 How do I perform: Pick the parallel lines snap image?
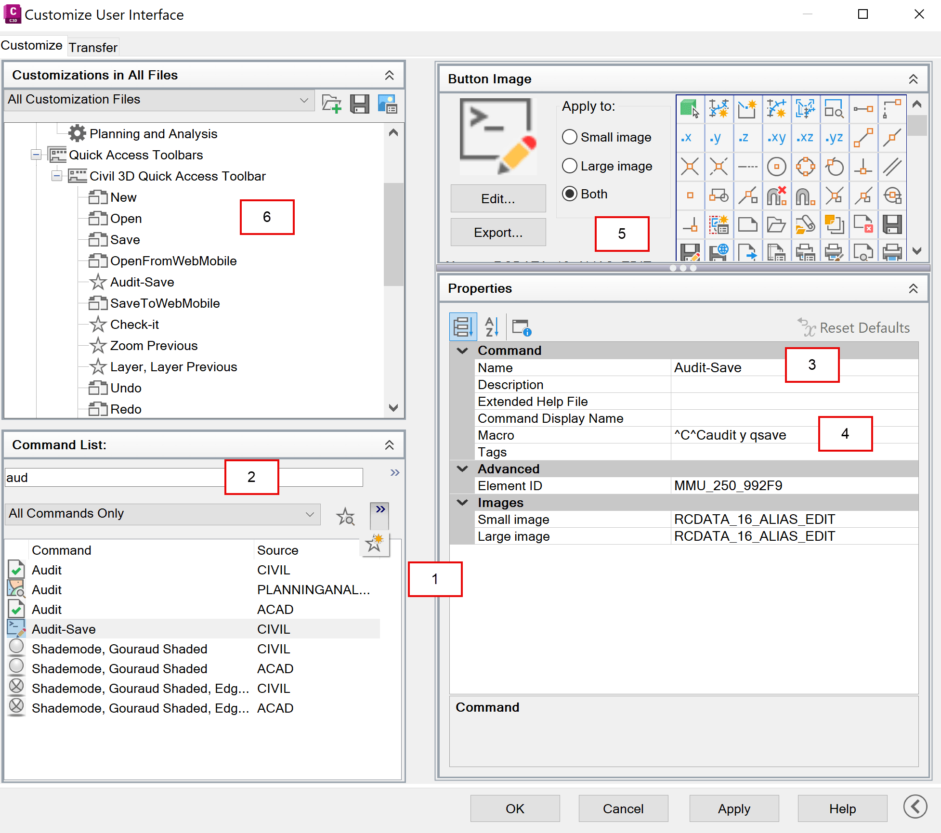click(892, 167)
